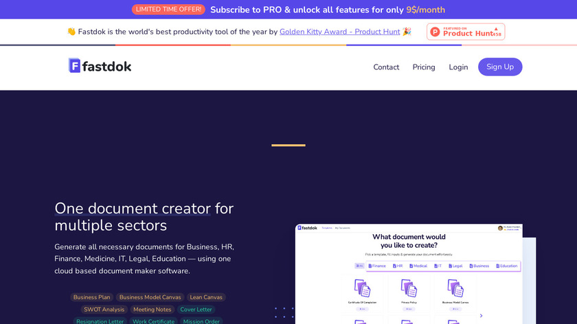The height and width of the screenshot is (324, 577).
Task: Click the Sign Up button
Action: click(500, 67)
